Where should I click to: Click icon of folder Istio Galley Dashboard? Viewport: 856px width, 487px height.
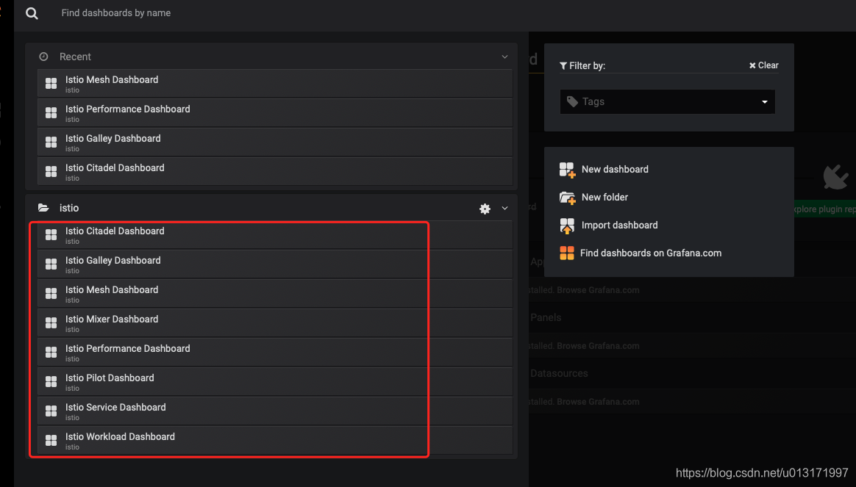[x=51, y=264]
